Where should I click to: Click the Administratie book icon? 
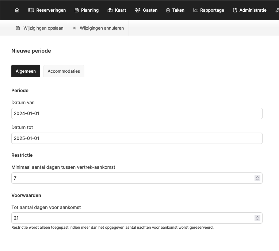coord(235,10)
